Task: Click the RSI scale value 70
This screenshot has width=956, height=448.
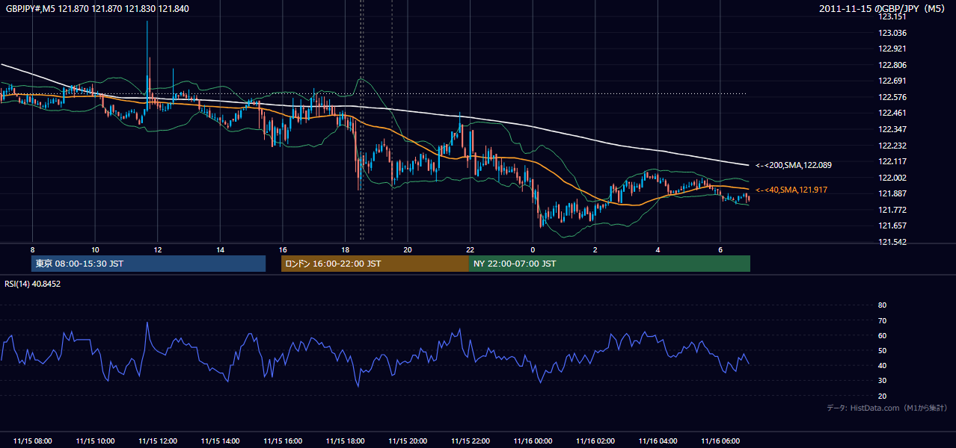Action: coord(882,320)
